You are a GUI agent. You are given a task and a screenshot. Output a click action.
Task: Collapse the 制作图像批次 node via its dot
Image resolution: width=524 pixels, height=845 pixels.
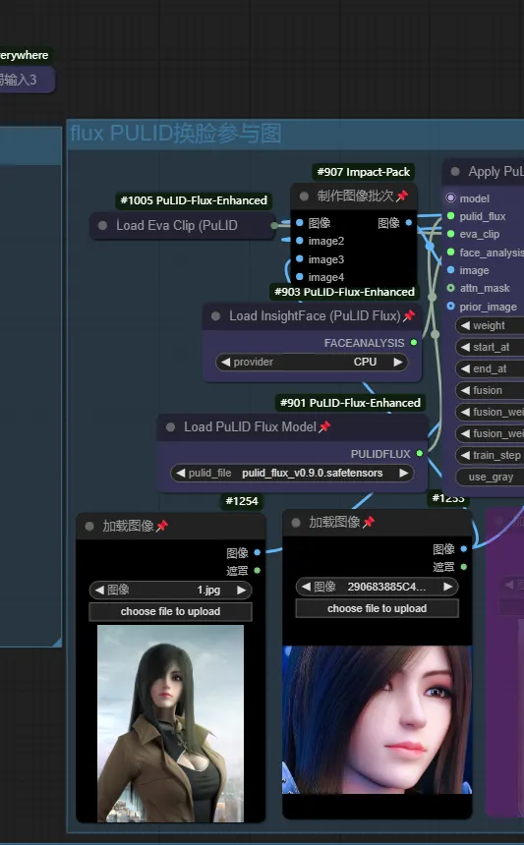pyautogui.click(x=304, y=197)
